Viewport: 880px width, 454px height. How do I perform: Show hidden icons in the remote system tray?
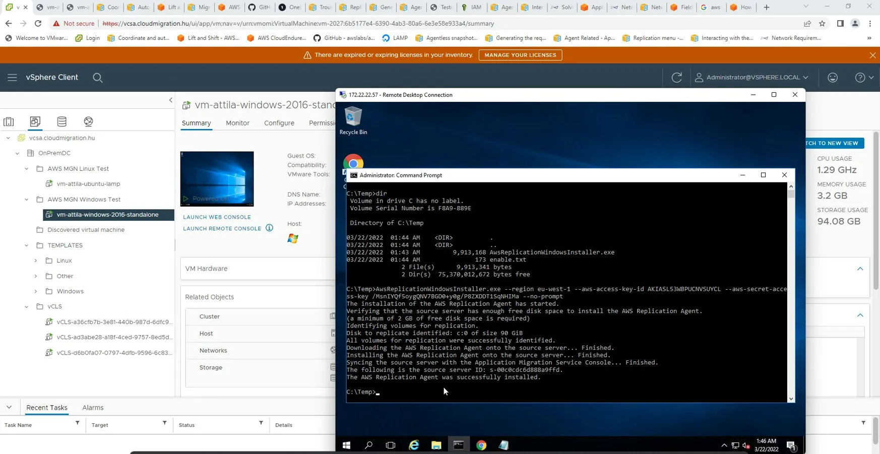[724, 445]
